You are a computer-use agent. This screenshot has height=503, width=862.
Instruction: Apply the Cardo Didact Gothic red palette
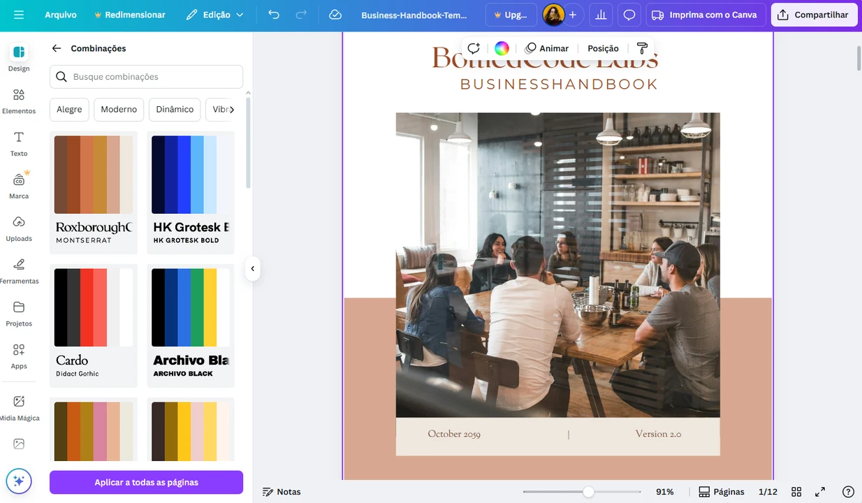point(94,326)
